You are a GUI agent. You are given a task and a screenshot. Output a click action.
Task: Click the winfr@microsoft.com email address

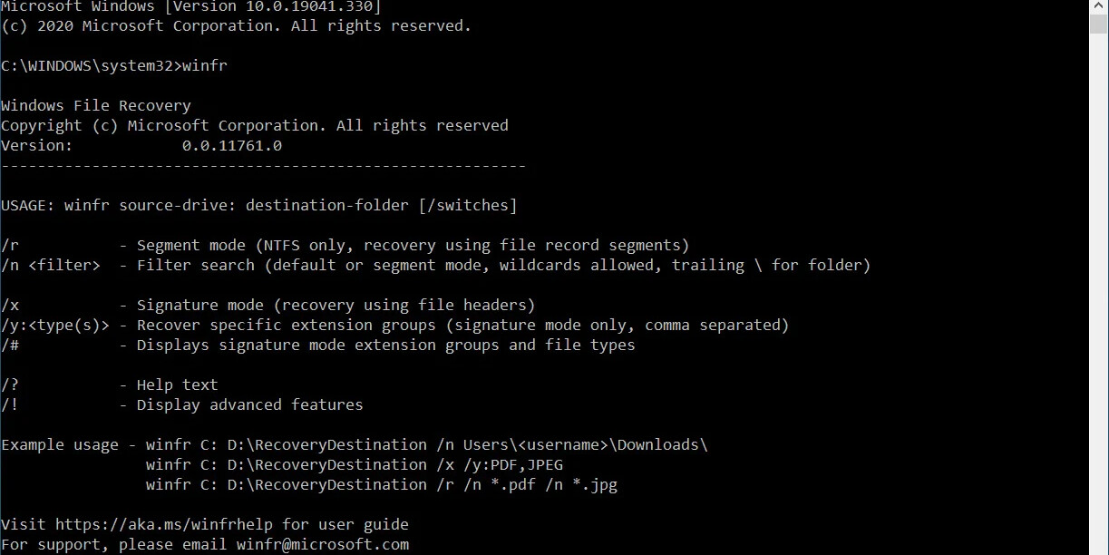(x=323, y=544)
